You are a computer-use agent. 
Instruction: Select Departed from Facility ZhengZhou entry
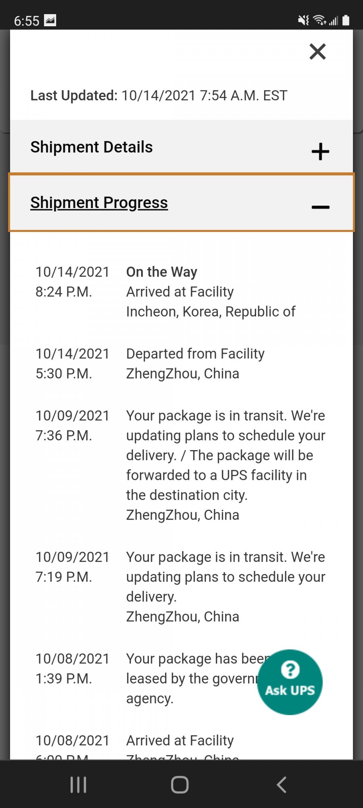point(195,364)
